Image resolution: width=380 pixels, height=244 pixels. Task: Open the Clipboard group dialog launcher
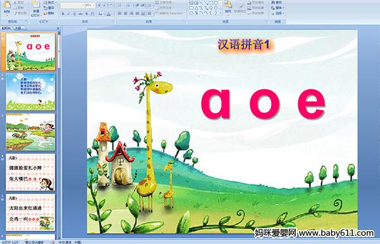coord(26,22)
